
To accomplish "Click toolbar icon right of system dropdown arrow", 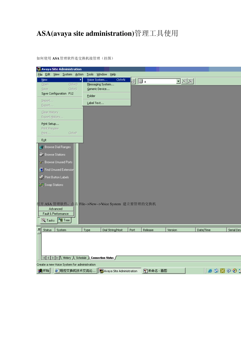I will coord(184,81).
